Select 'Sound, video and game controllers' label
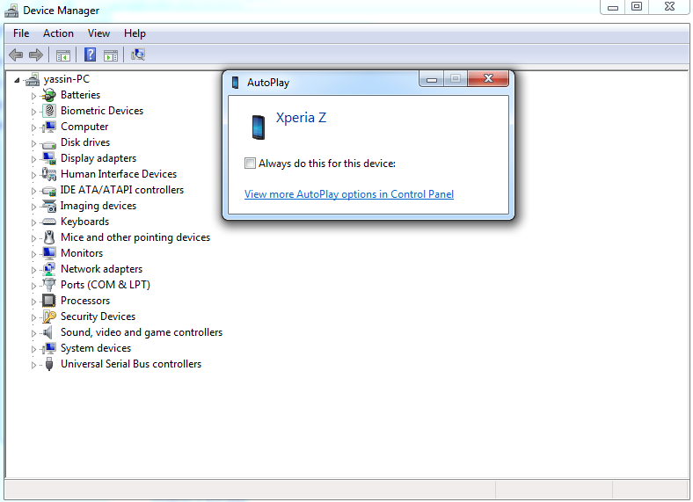 (x=142, y=332)
